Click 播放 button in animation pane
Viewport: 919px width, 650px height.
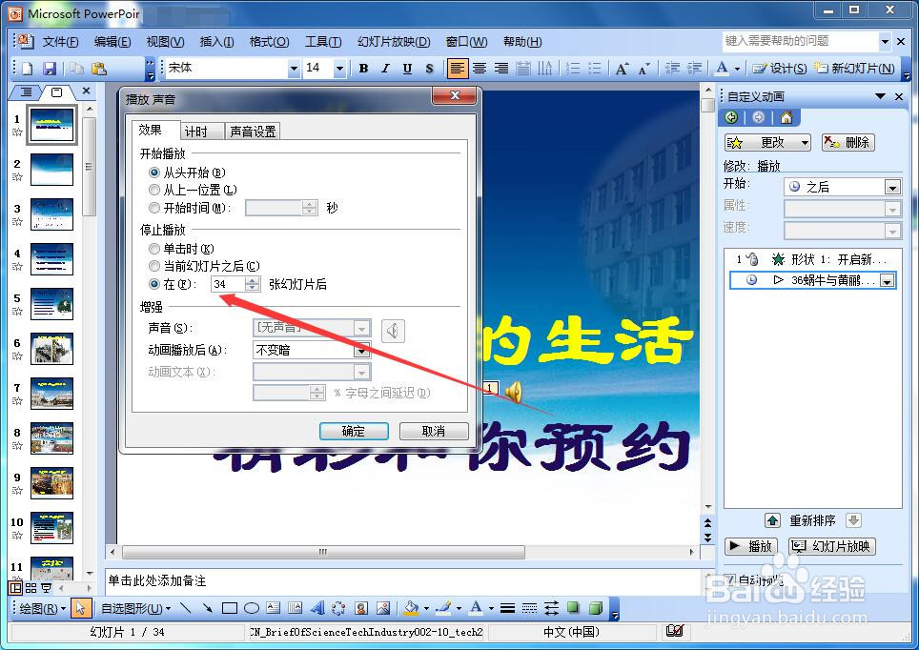click(752, 546)
